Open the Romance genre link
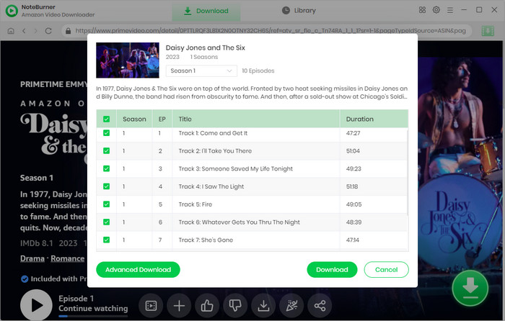505x321 pixels. [x=67, y=258]
